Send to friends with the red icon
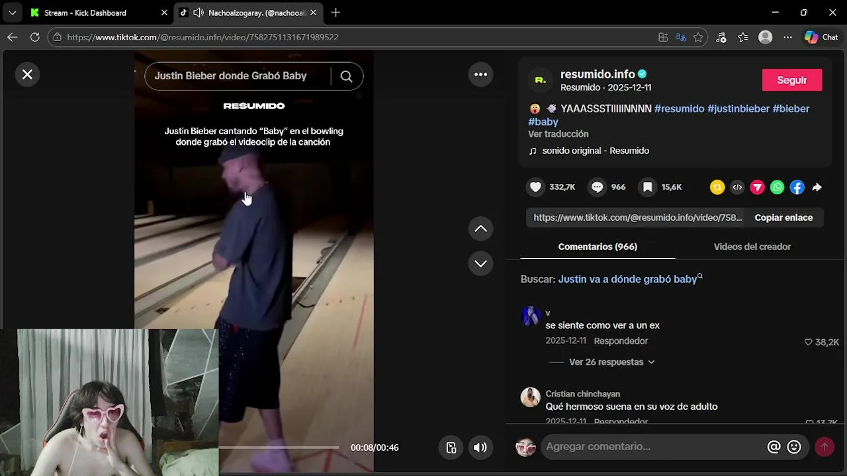The image size is (847, 476). pos(757,188)
